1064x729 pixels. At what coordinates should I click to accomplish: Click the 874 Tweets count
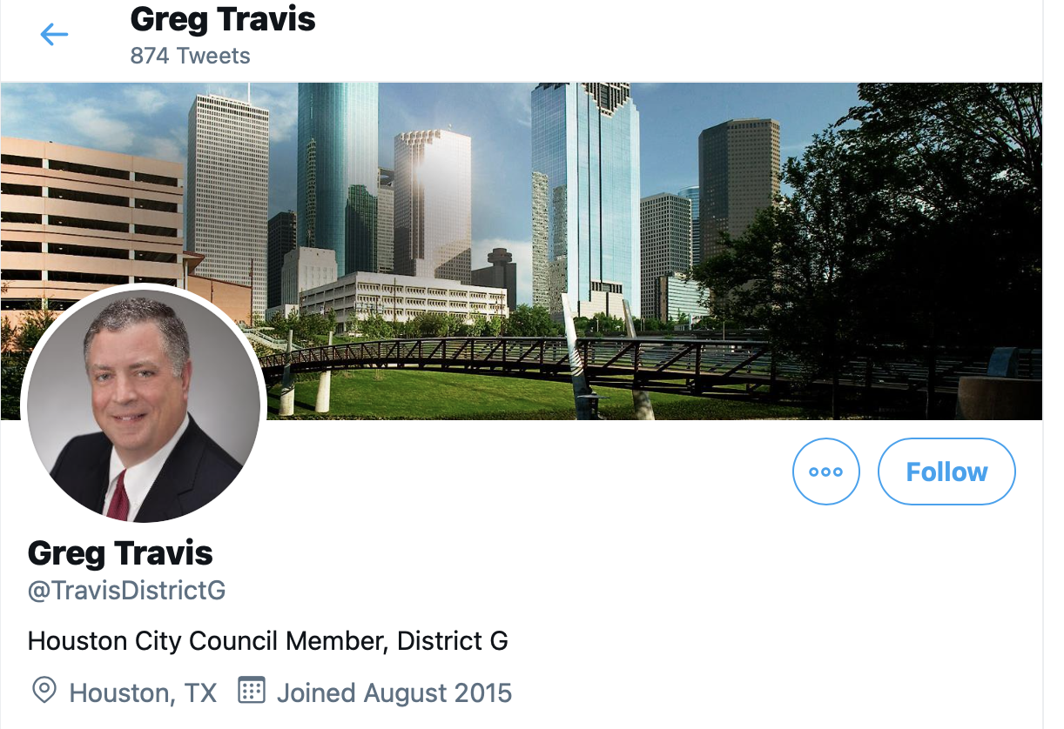(x=190, y=57)
